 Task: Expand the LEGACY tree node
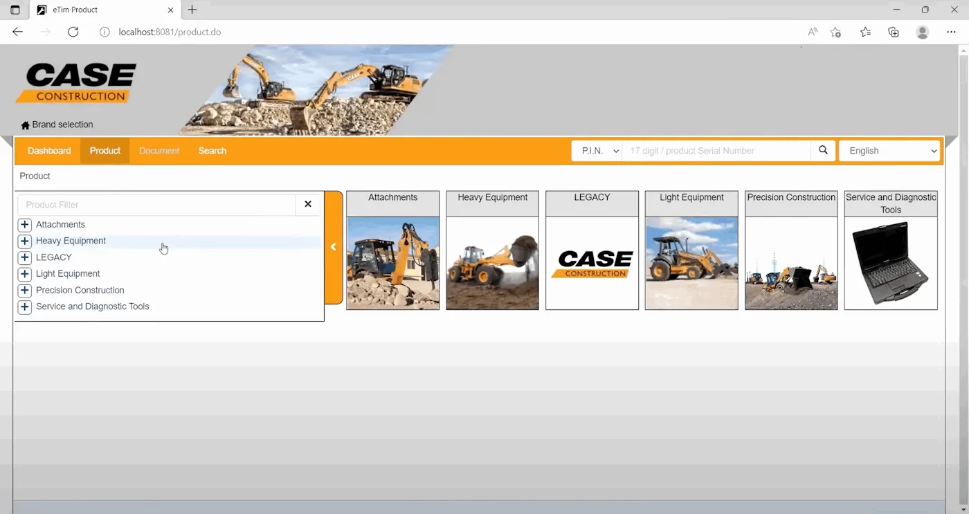coord(25,257)
